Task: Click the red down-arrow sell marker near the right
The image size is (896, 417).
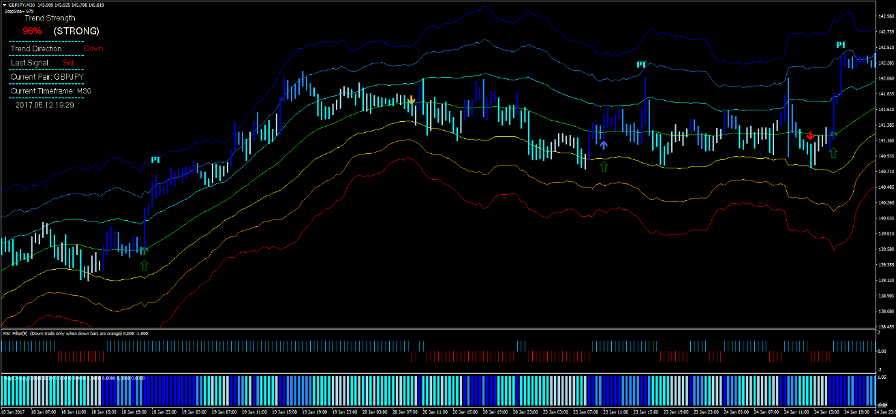Action: coord(809,136)
